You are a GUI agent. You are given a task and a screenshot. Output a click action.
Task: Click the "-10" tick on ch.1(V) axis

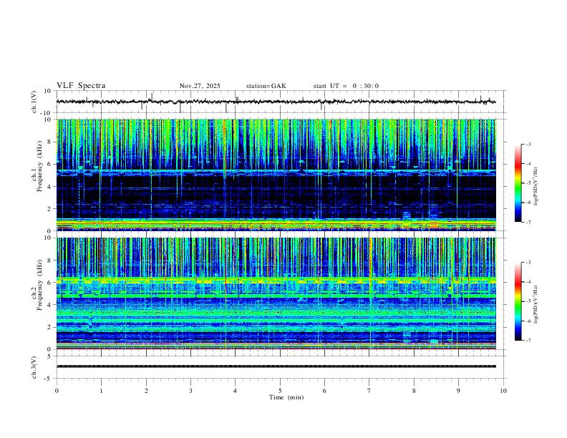click(x=45, y=113)
